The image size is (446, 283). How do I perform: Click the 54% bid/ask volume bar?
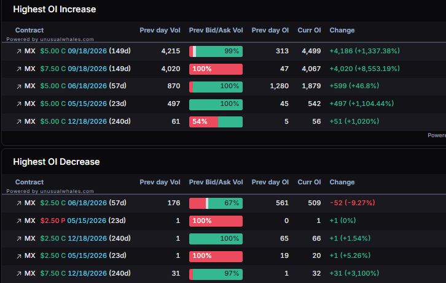216,122
